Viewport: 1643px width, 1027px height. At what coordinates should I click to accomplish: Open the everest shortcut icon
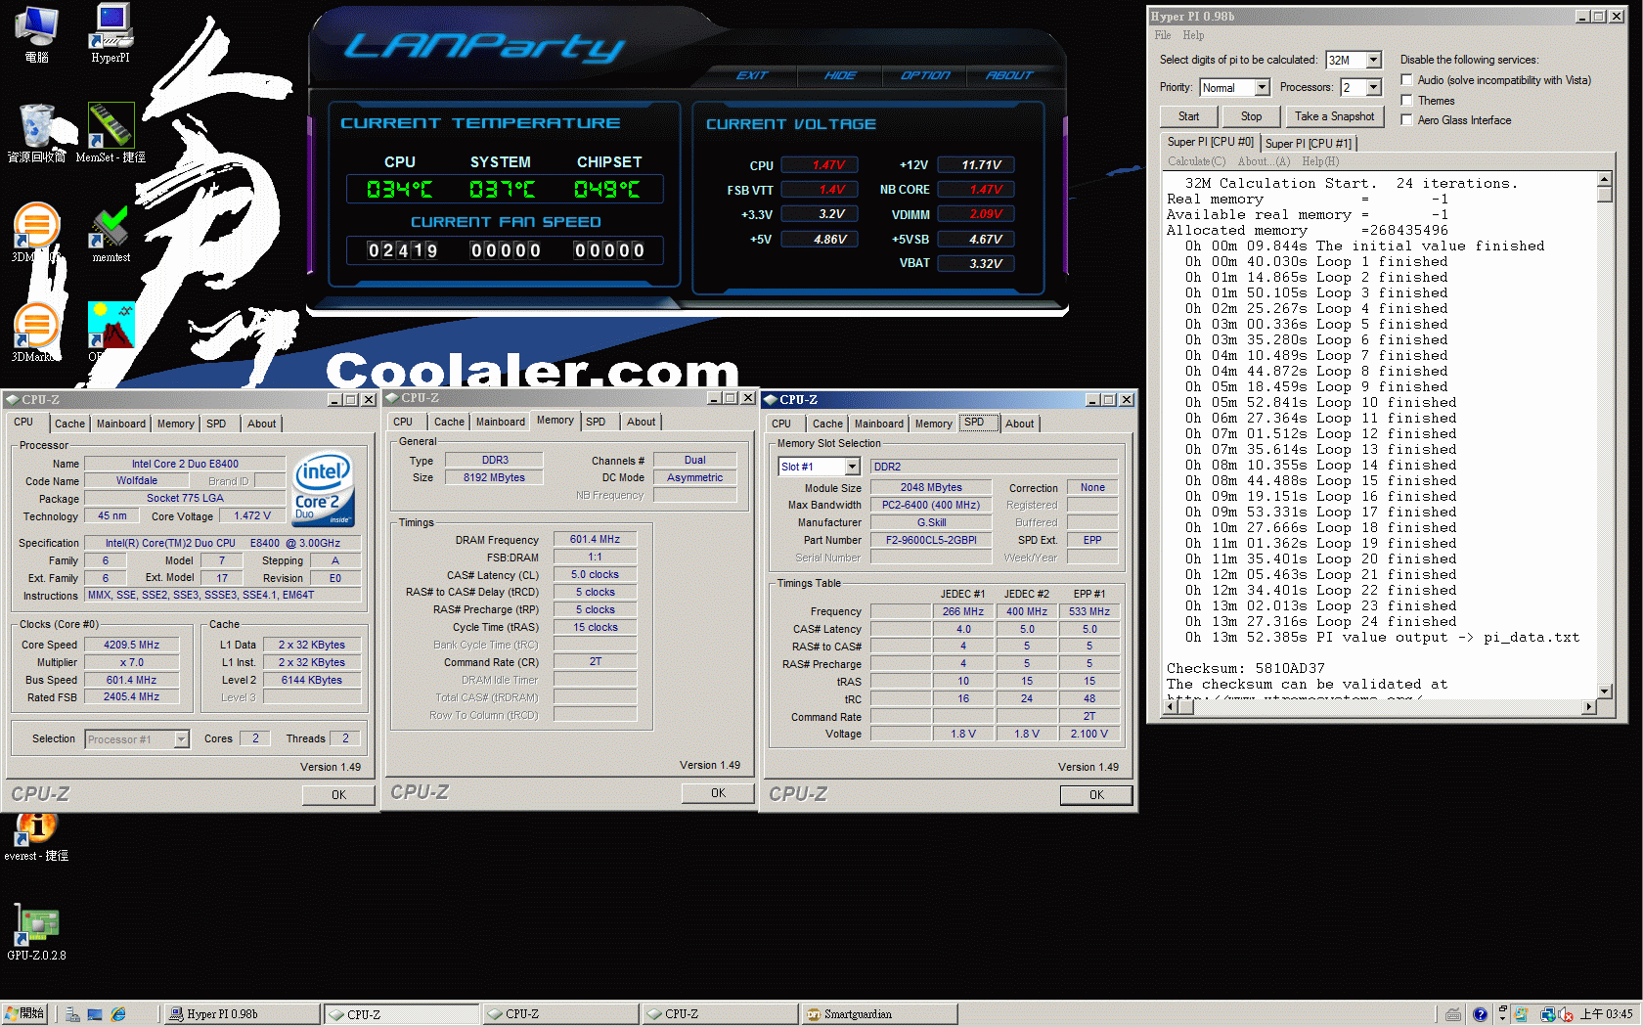coord(36,834)
